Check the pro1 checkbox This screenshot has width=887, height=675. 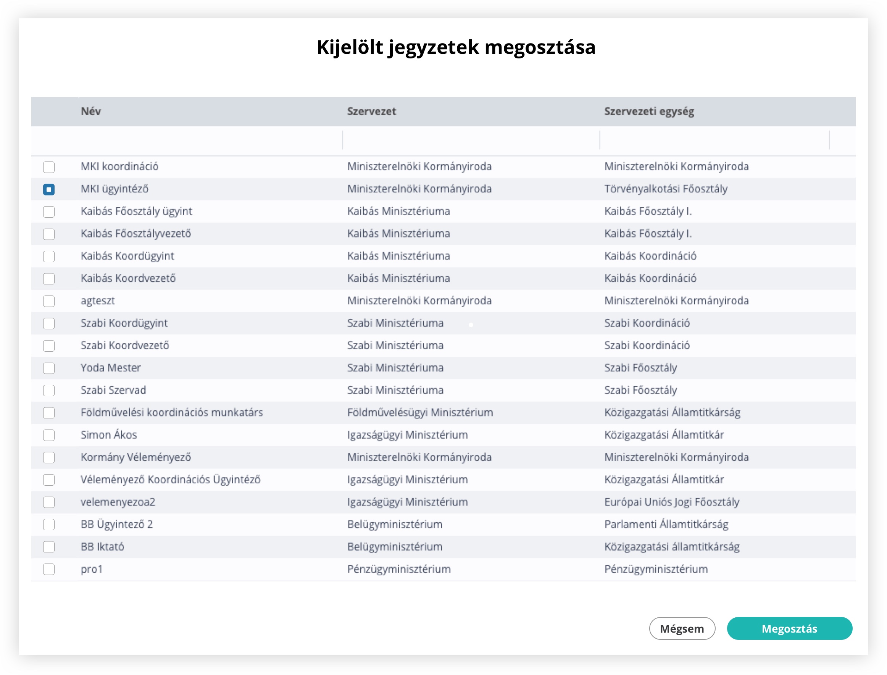point(48,569)
